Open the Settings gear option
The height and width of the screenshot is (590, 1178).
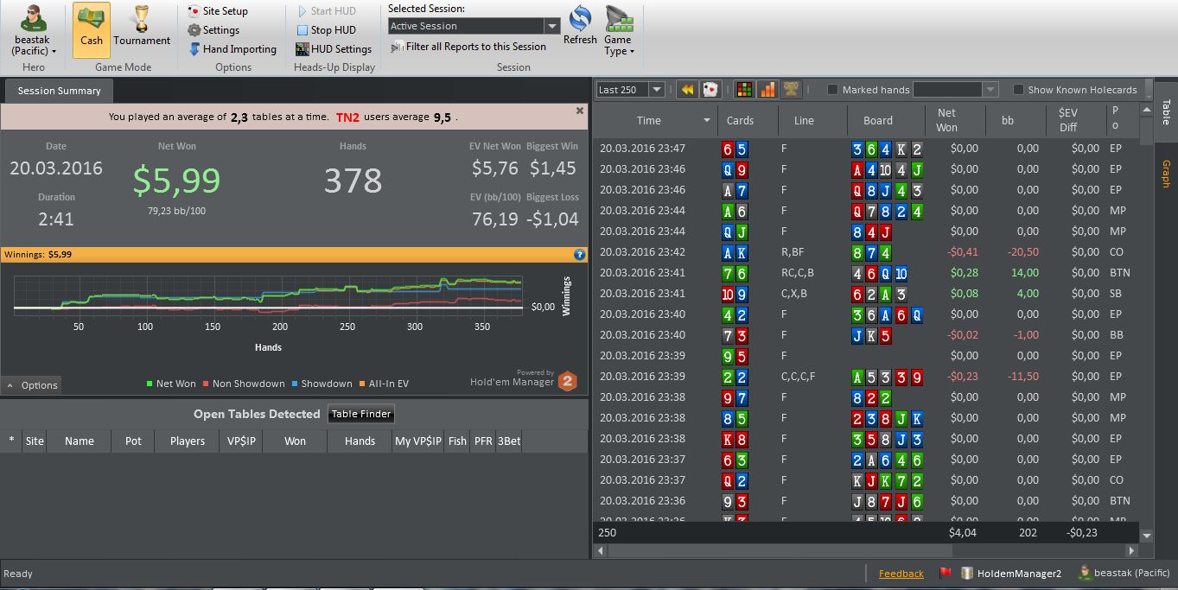coord(213,30)
